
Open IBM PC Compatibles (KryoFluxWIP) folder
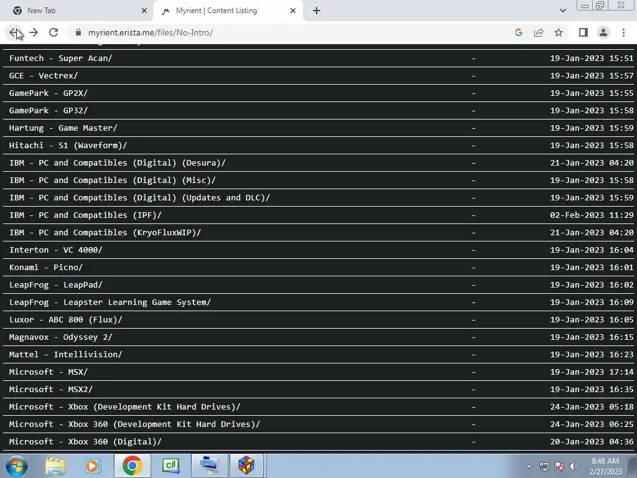(x=105, y=233)
